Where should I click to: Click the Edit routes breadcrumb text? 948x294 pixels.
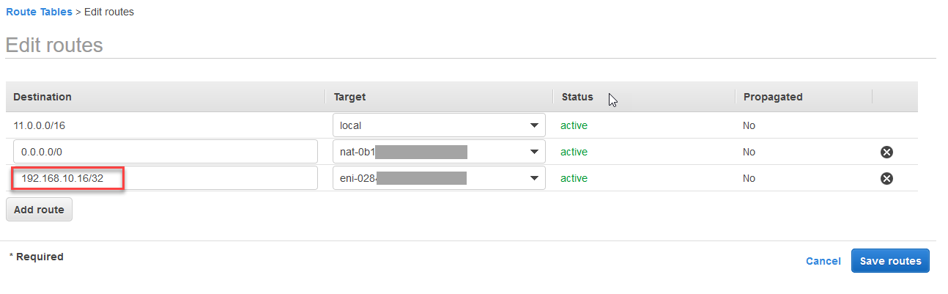109,12
